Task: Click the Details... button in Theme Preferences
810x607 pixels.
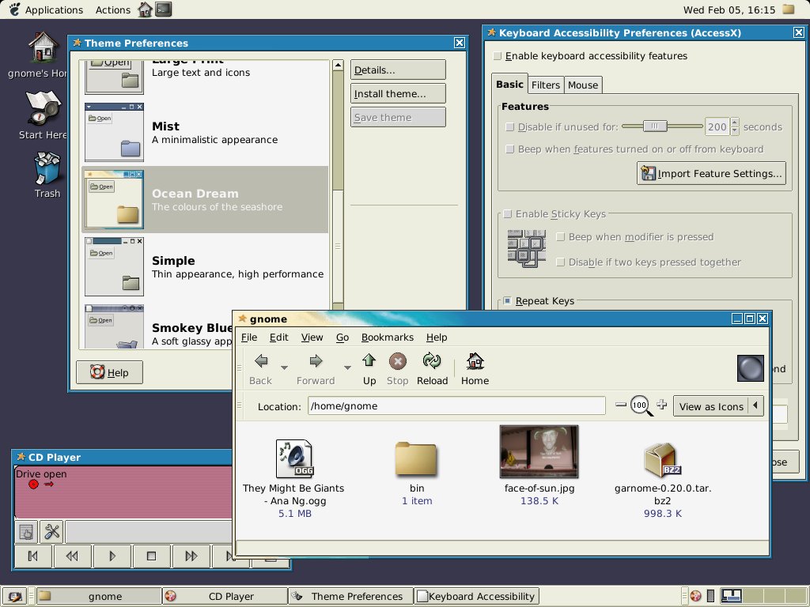Action: pyautogui.click(x=398, y=70)
